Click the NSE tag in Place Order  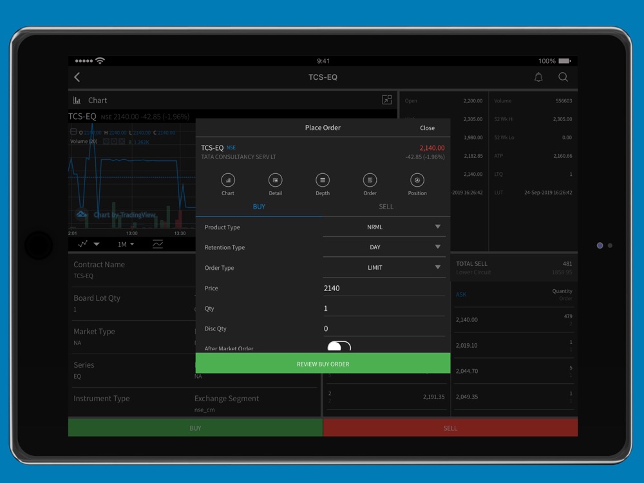231,147
